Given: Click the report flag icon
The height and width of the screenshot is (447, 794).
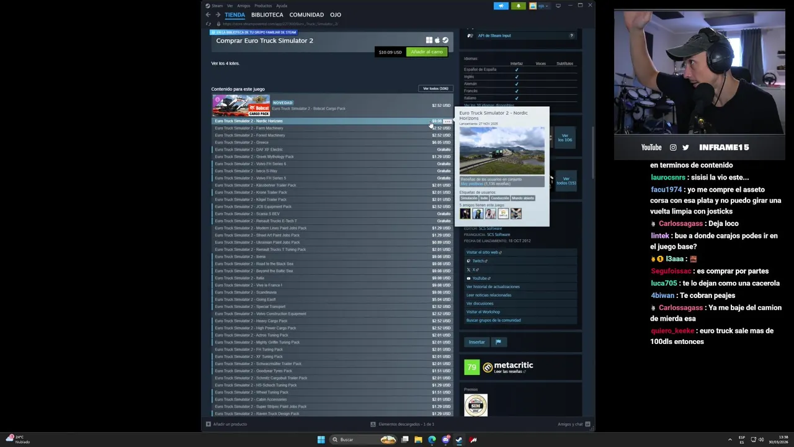Looking at the screenshot, I should [498, 342].
